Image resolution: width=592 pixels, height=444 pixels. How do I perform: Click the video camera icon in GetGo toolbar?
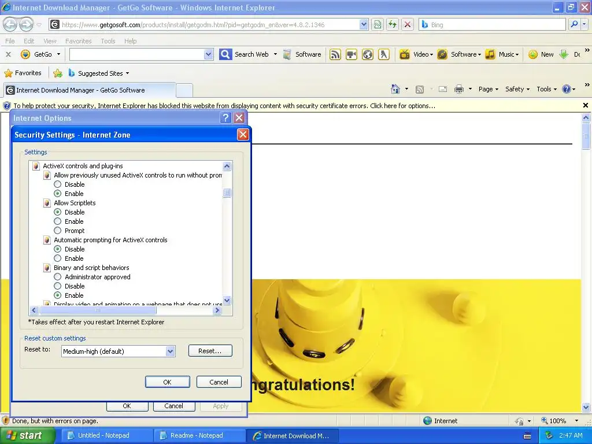click(351, 54)
